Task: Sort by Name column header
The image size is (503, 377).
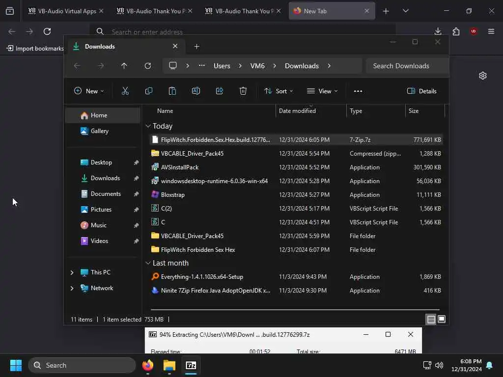Action: coord(212,111)
